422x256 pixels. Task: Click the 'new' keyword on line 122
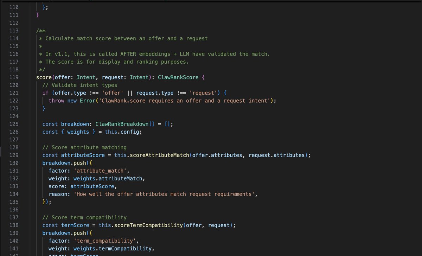(x=72, y=101)
